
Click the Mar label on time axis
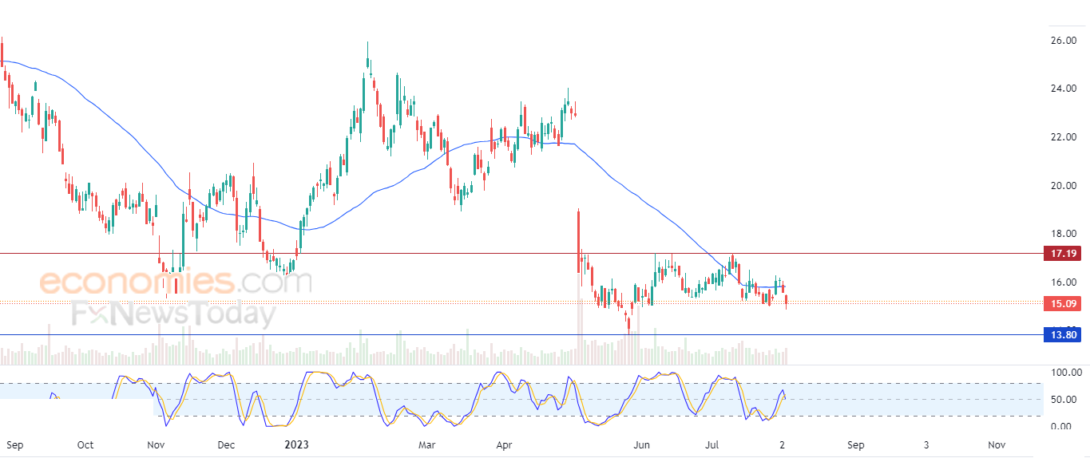(427, 444)
